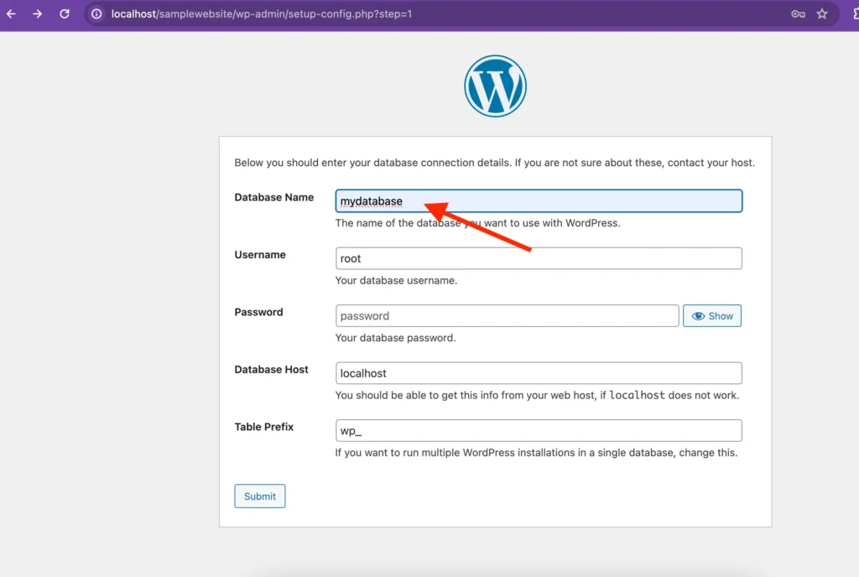Viewport: 859px width, 577px height.
Task: Go back using browser back arrow
Action: [x=11, y=13]
